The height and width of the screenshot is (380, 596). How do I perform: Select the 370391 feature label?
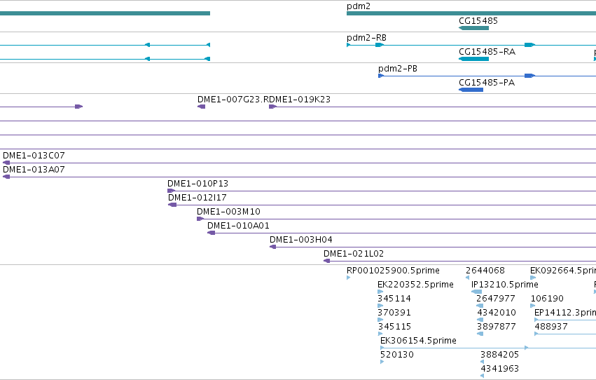394,313
